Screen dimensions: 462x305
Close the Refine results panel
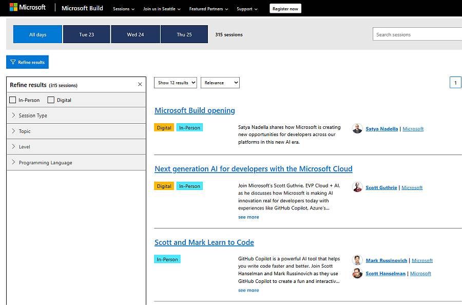[140, 84]
